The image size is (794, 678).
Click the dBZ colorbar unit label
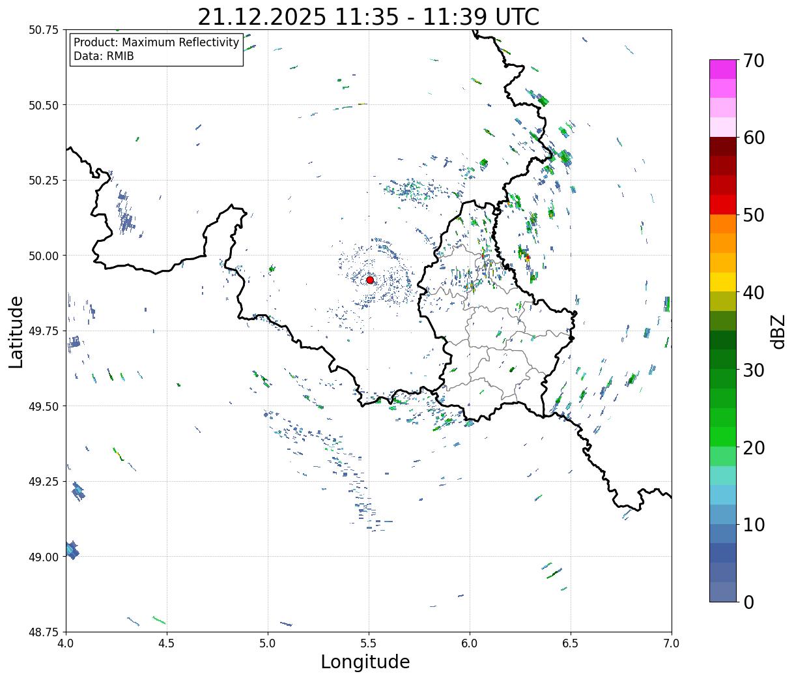pyautogui.click(x=778, y=331)
